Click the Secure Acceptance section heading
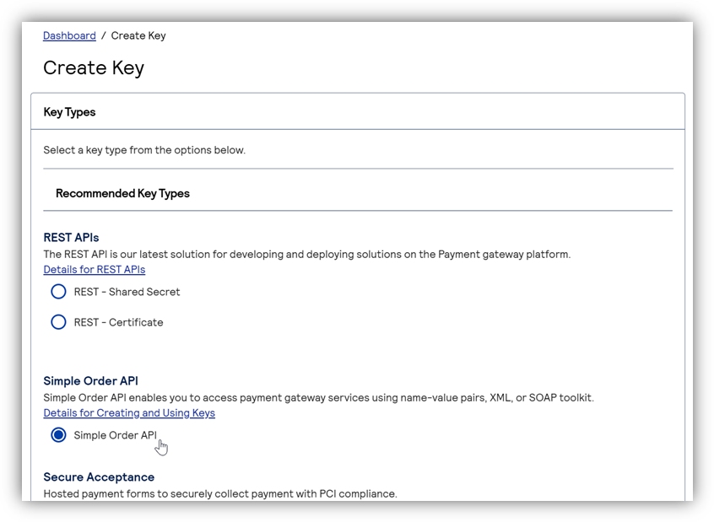Viewport: 714px width, 522px height. pos(99,477)
